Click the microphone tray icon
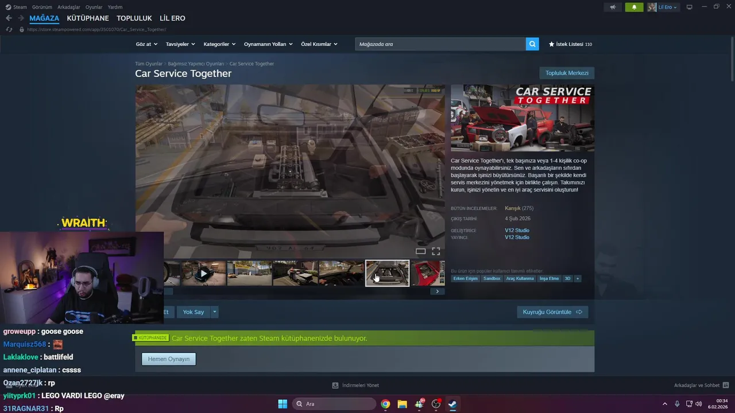The image size is (735, 413). coord(677,404)
